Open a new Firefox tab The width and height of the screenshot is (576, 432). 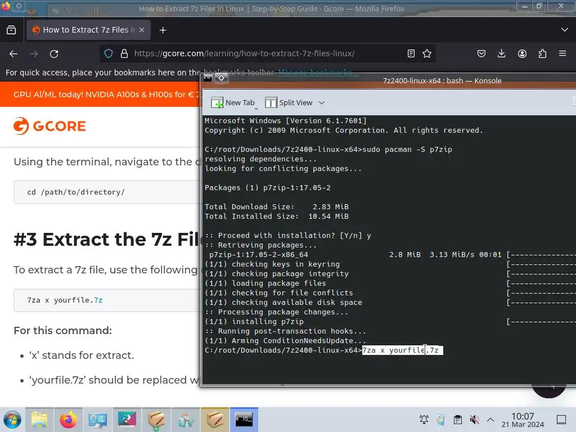tap(163, 30)
